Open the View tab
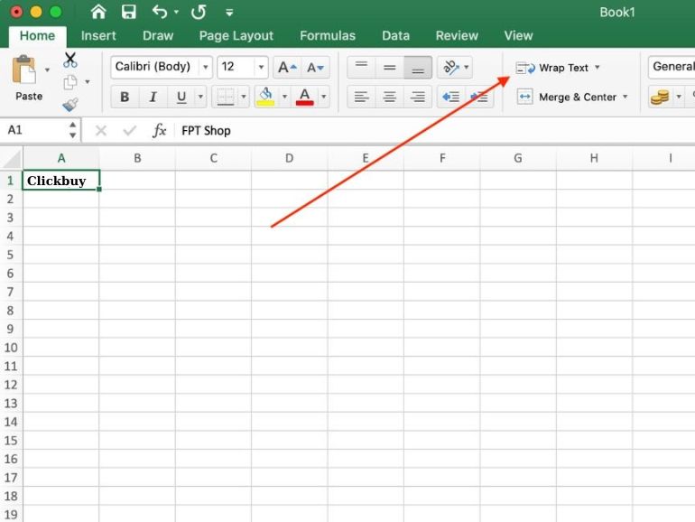The height and width of the screenshot is (522, 695). point(518,35)
